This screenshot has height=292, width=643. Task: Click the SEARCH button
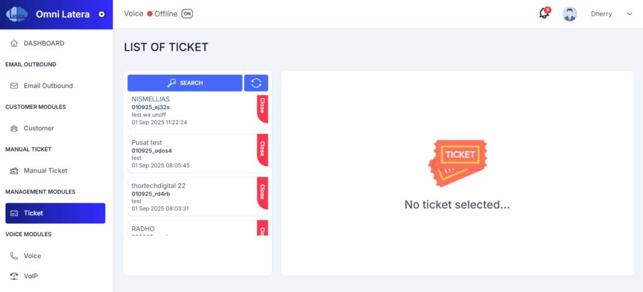185,83
